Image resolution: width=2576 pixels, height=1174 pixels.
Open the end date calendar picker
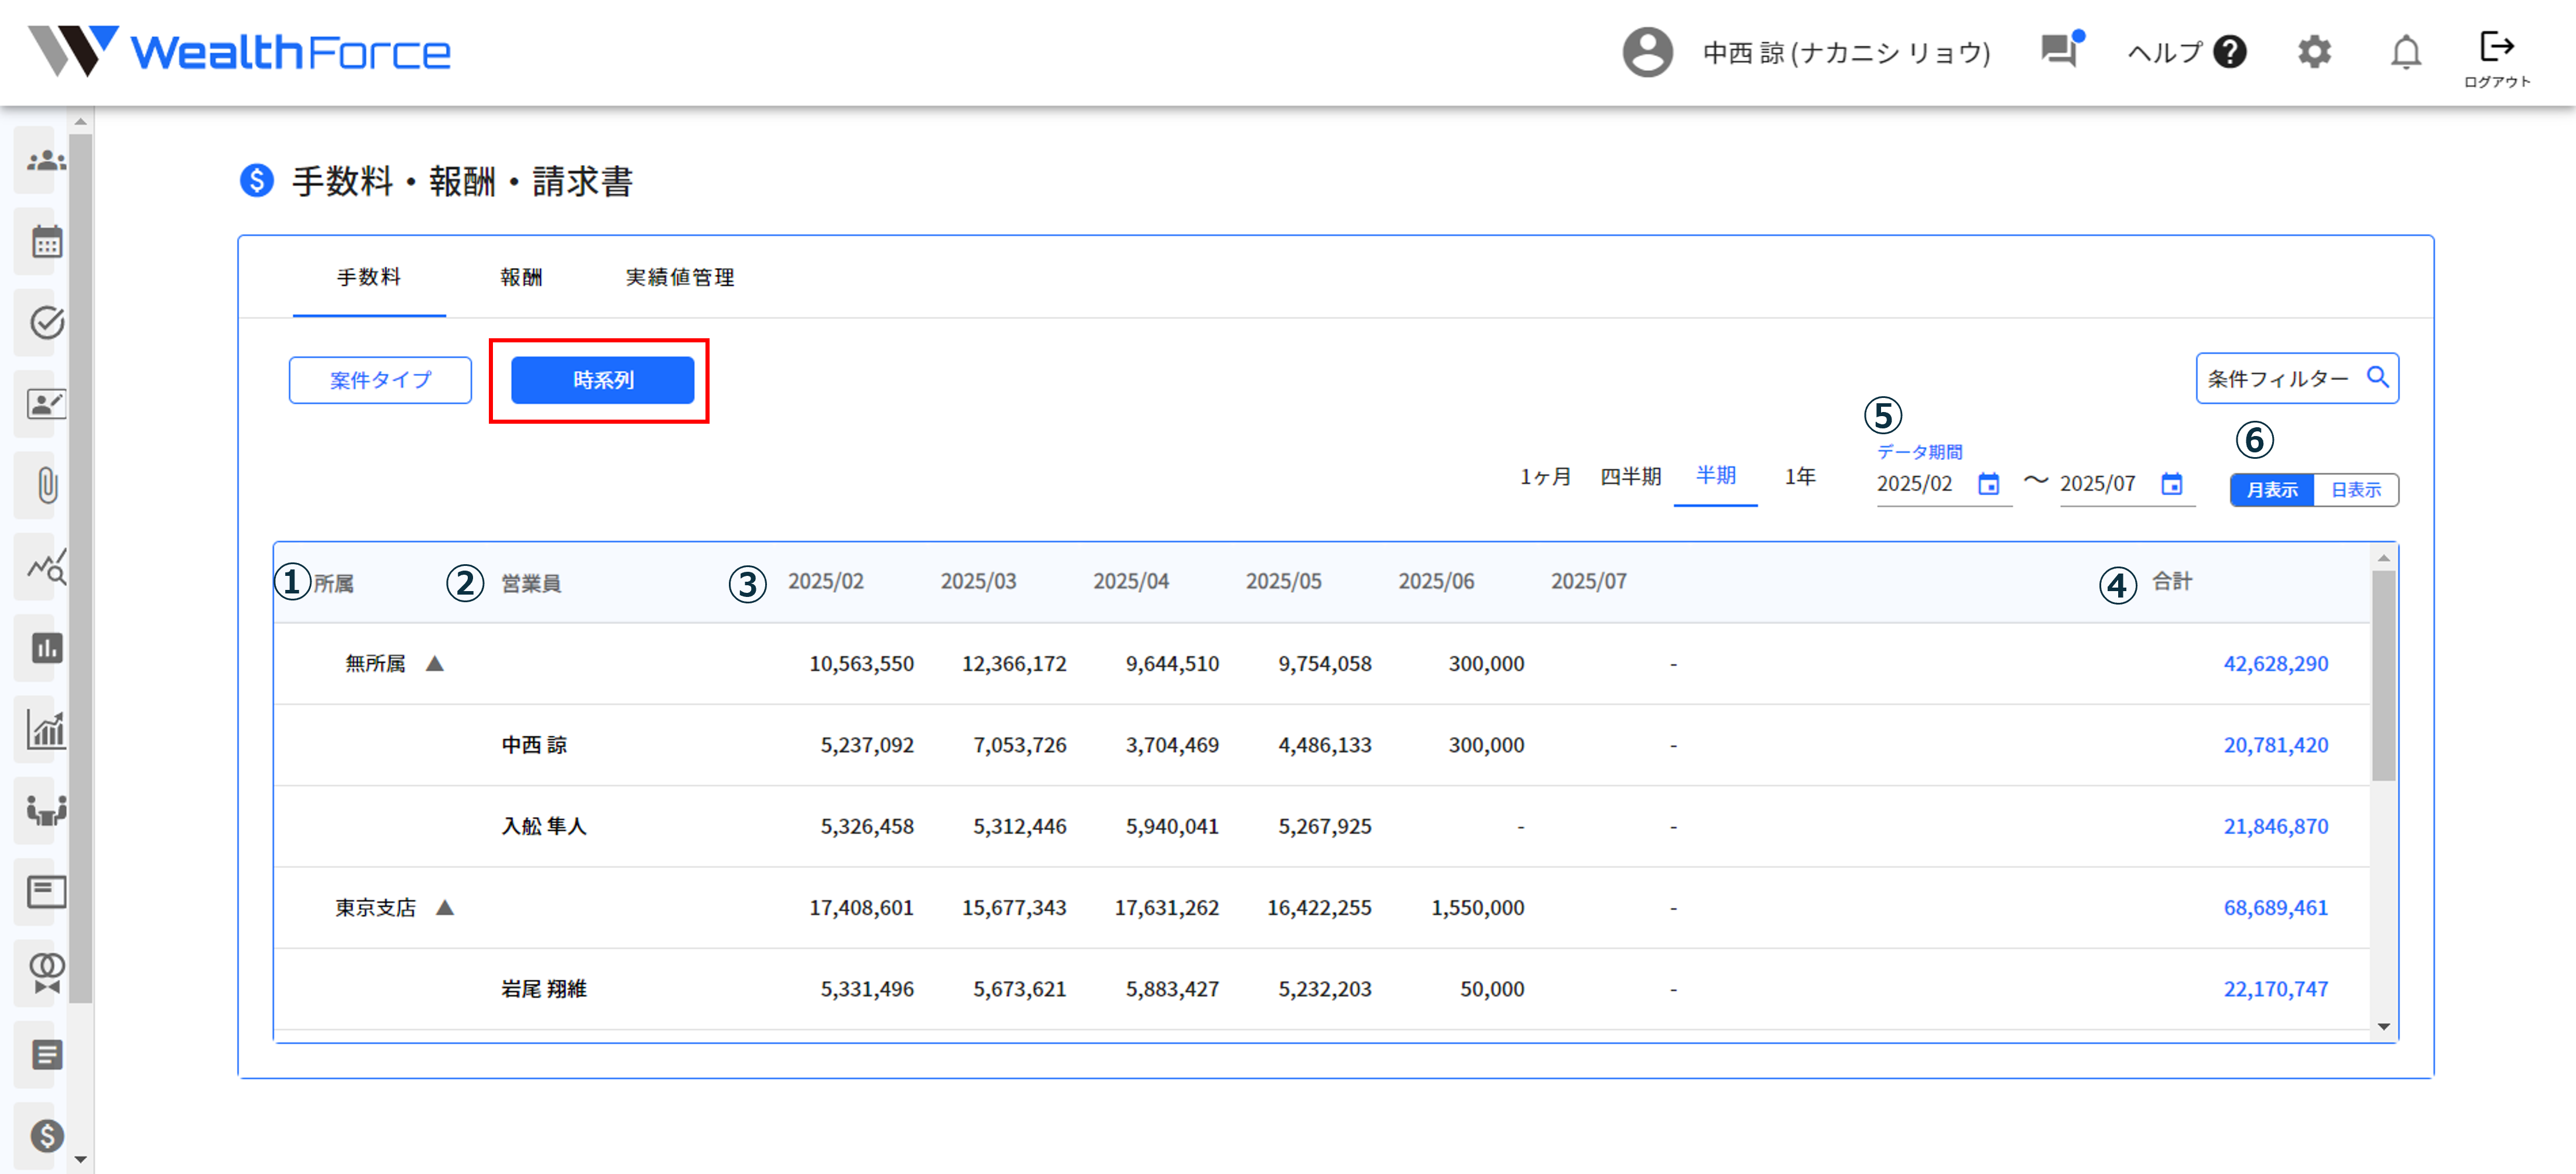tap(2172, 484)
